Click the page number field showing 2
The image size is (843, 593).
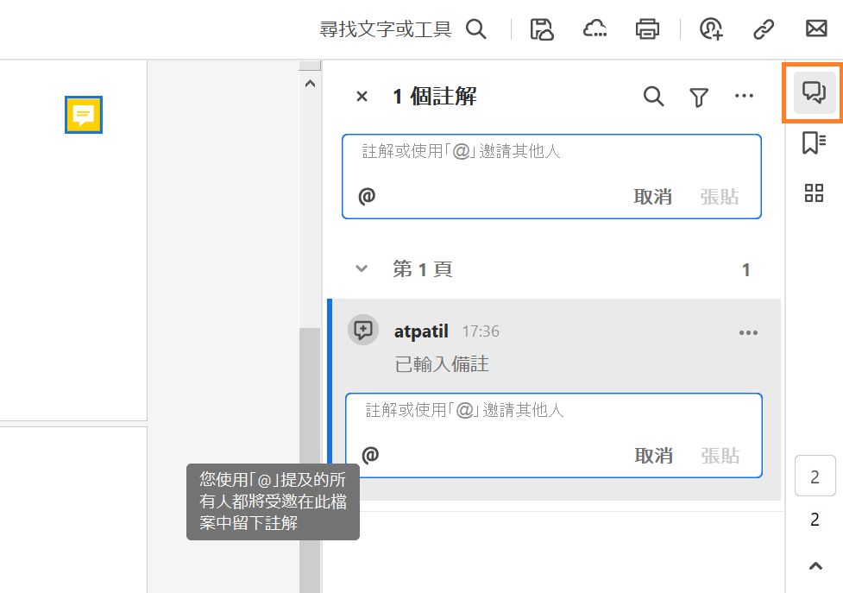815,476
